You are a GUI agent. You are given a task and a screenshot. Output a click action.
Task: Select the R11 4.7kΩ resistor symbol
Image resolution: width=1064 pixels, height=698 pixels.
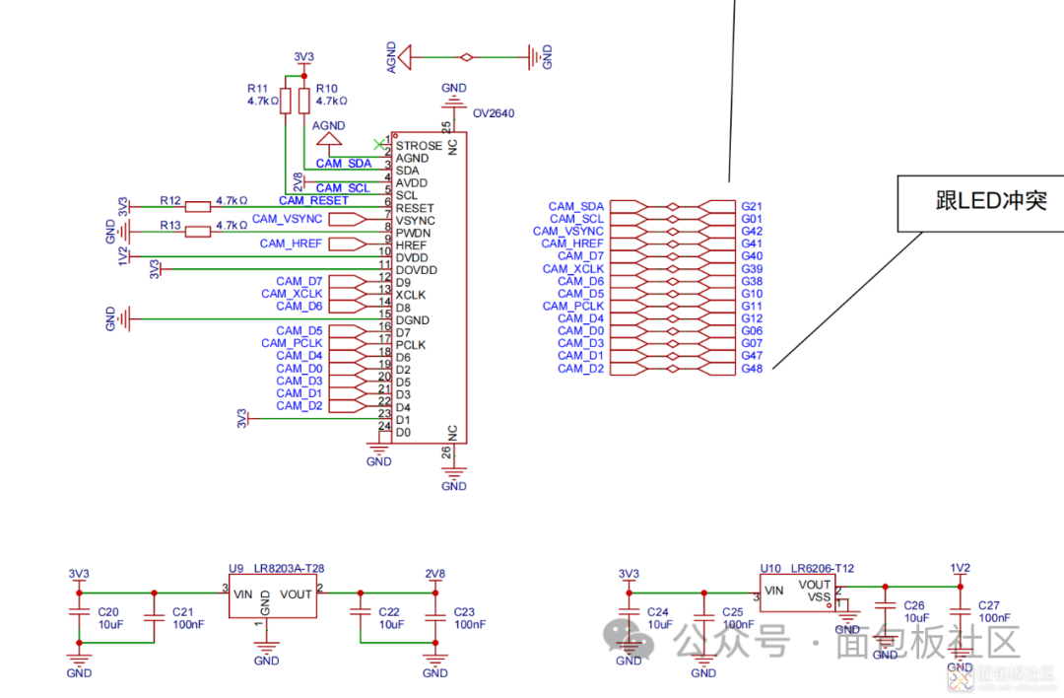[x=286, y=101]
